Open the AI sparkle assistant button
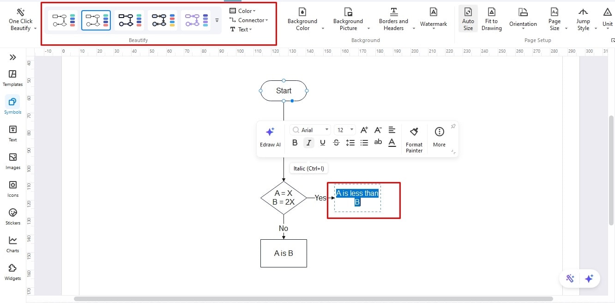The image size is (615, 303). [589, 279]
